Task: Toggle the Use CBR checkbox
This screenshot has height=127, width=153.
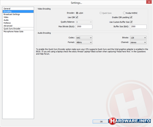Action: (77, 17)
